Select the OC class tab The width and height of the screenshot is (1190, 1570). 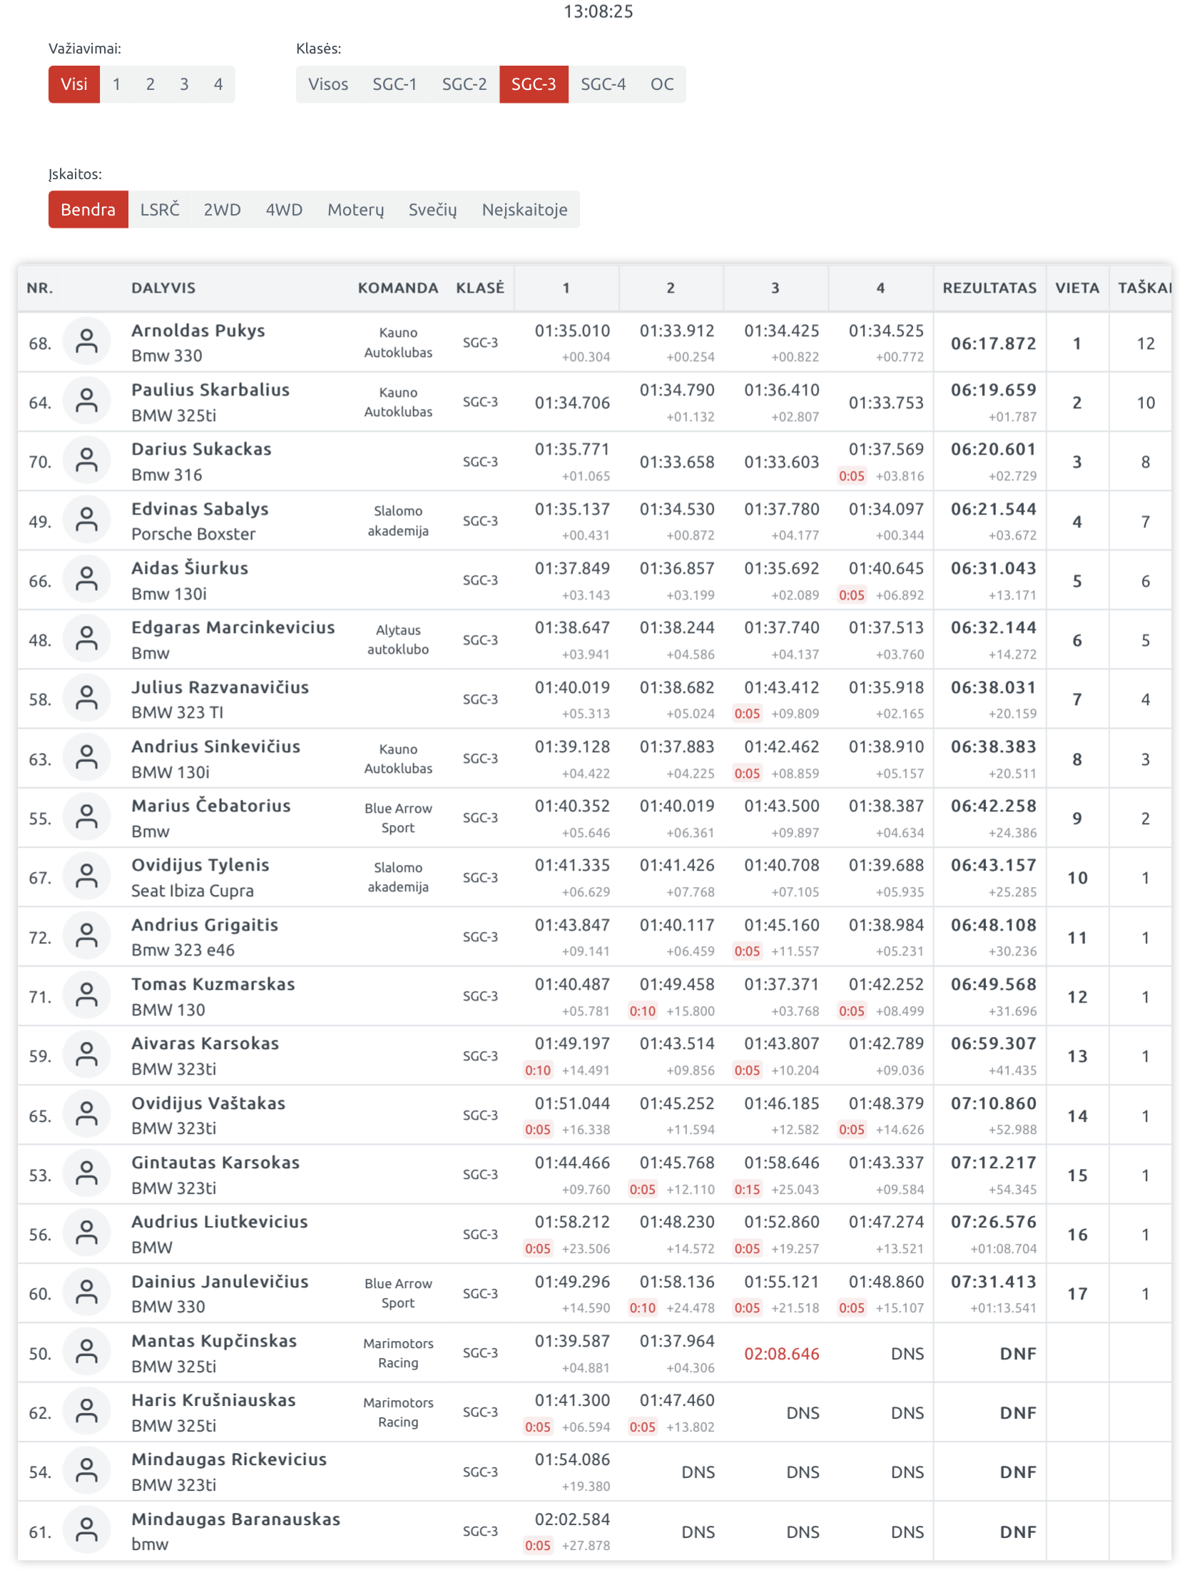[x=661, y=84]
